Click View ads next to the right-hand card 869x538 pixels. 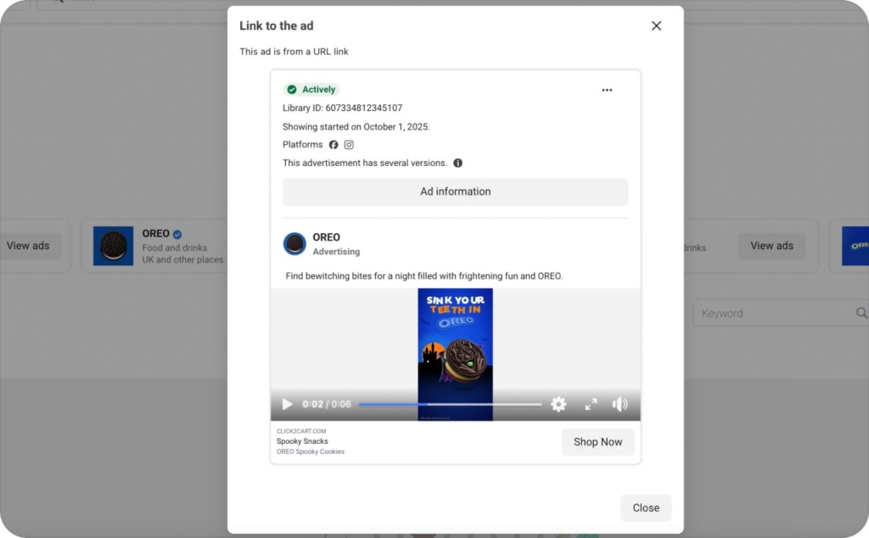pos(771,246)
